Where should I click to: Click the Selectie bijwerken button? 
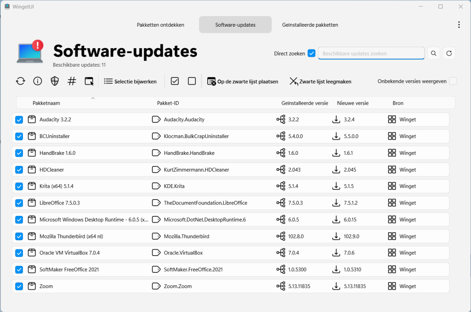[130, 82]
